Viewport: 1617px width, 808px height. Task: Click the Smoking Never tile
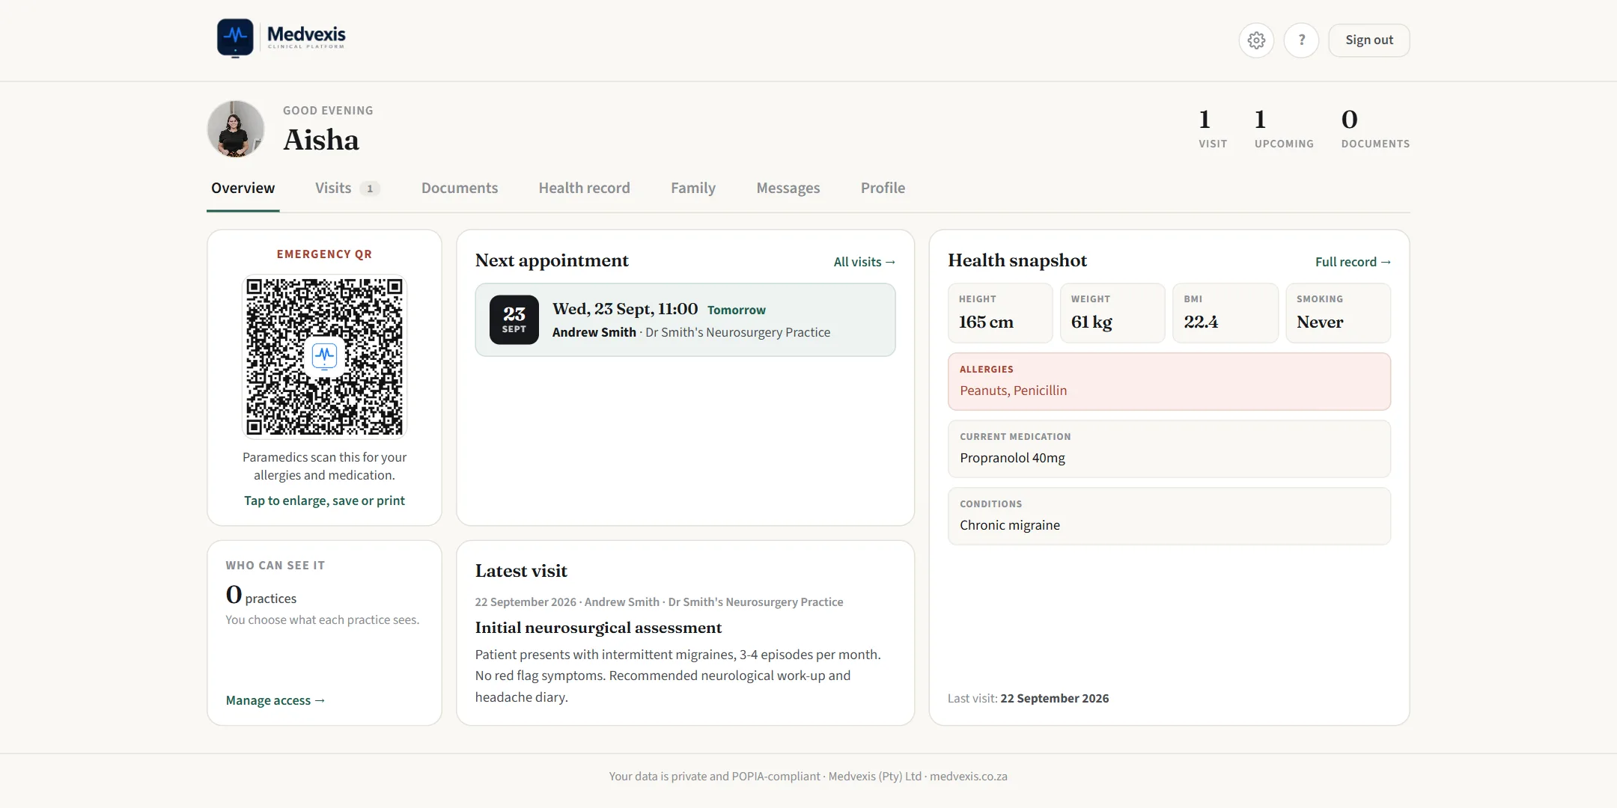(x=1339, y=313)
